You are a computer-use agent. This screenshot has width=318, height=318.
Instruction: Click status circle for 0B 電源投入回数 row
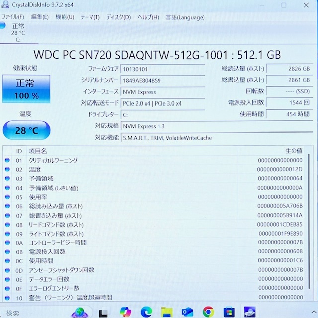point(7,252)
